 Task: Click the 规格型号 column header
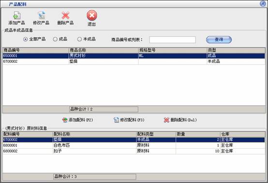pyautogui.click(x=172, y=50)
